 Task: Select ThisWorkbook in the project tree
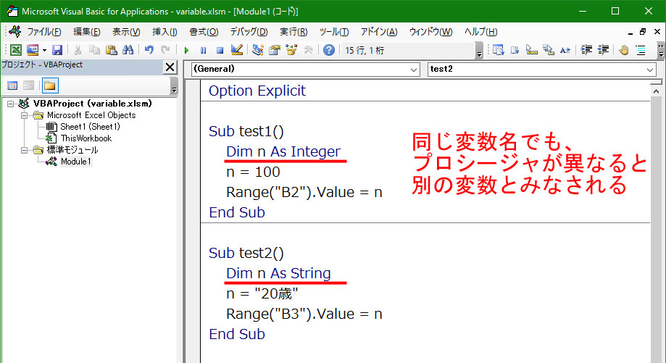pos(86,138)
